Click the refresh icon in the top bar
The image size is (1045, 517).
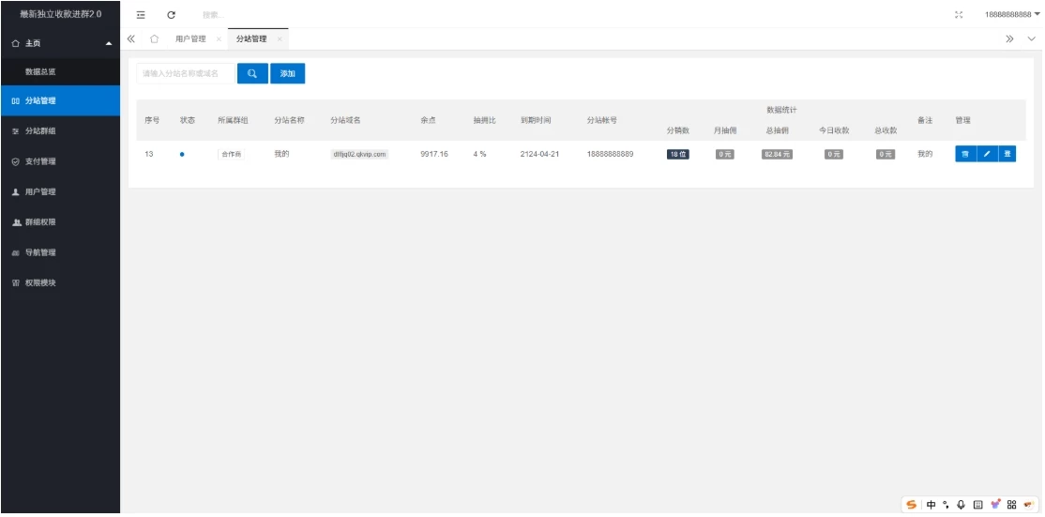click(171, 15)
